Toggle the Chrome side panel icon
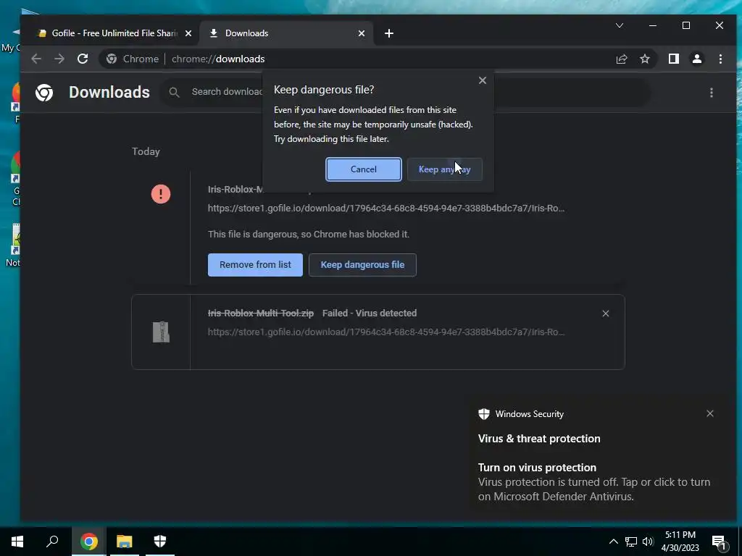 tap(673, 59)
